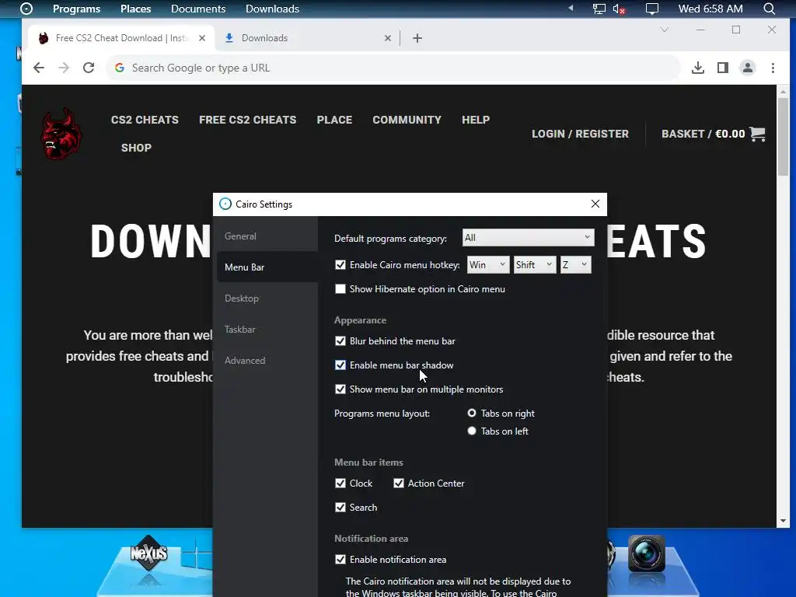This screenshot has height=597, width=796.
Task: Click the muted volume tray icon
Action: click(619, 9)
